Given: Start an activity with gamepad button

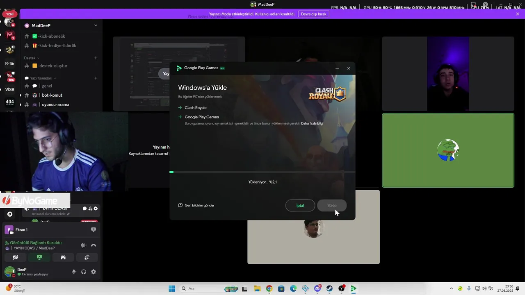Looking at the screenshot, I should coord(63,257).
